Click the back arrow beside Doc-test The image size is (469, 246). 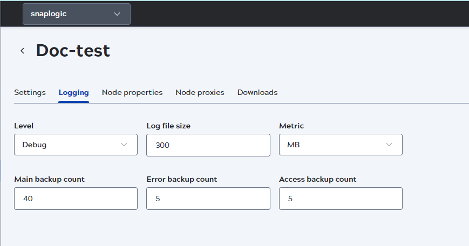22,51
